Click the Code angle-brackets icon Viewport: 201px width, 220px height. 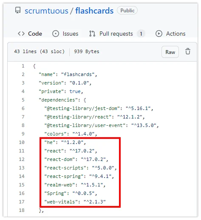[x=21, y=34]
